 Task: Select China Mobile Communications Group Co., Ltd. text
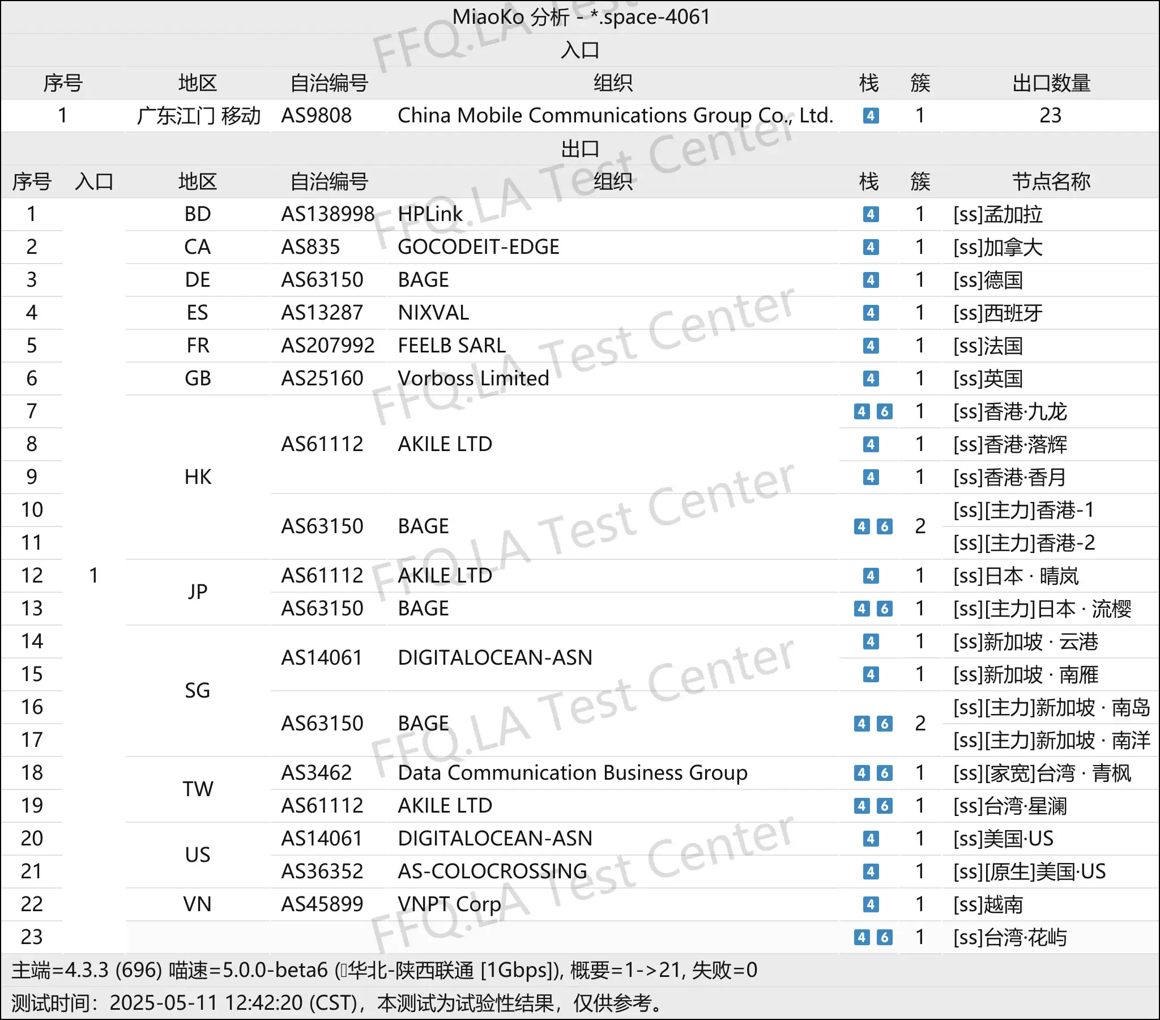[x=615, y=116]
